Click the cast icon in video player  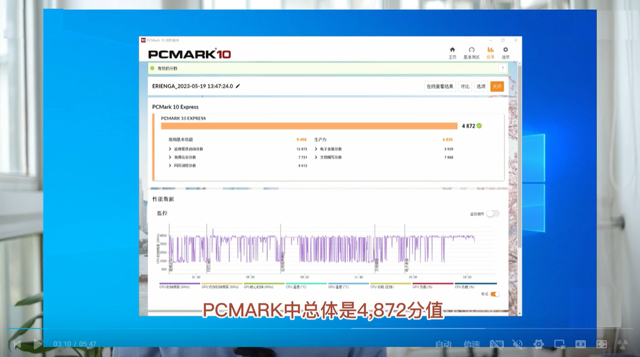623,344
